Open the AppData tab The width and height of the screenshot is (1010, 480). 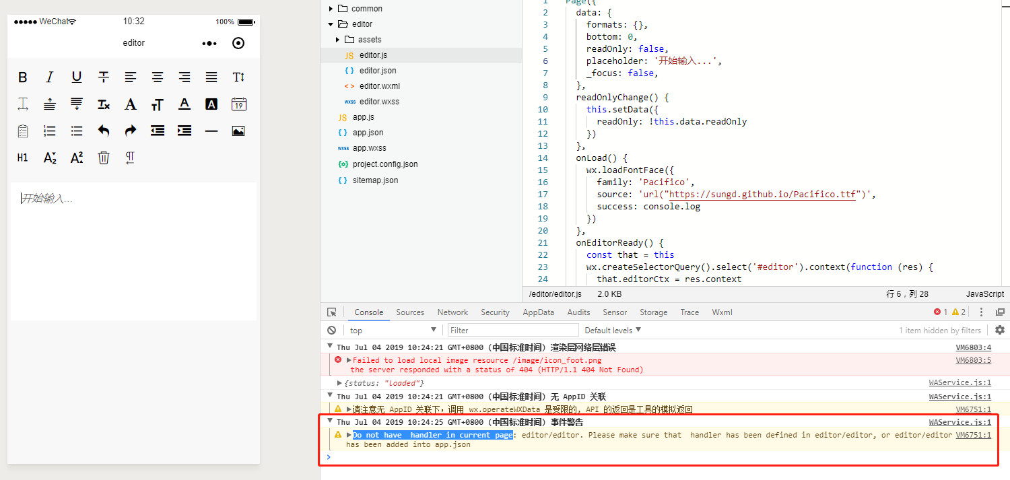point(538,312)
